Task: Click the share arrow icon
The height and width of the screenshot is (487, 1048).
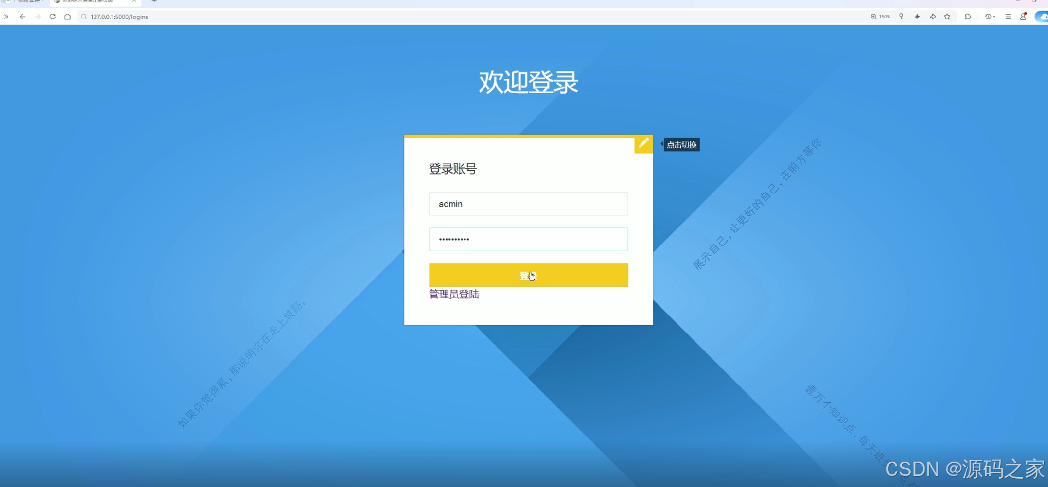Action: [x=933, y=17]
